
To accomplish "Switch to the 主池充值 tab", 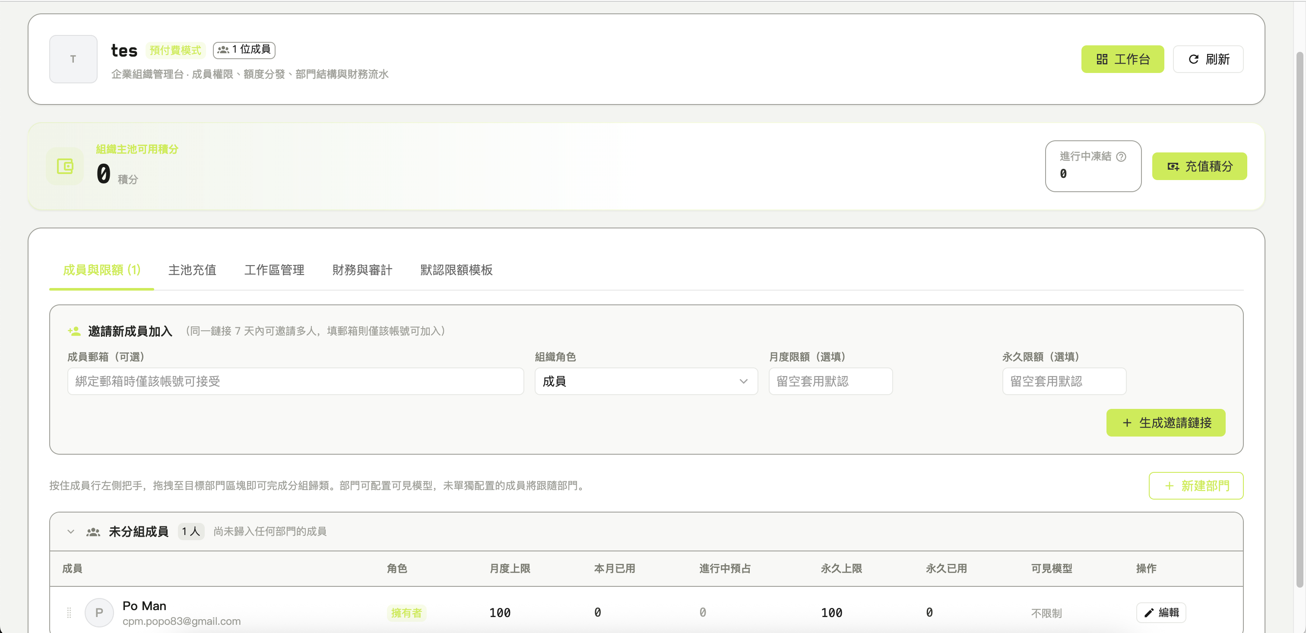I will [x=192, y=270].
